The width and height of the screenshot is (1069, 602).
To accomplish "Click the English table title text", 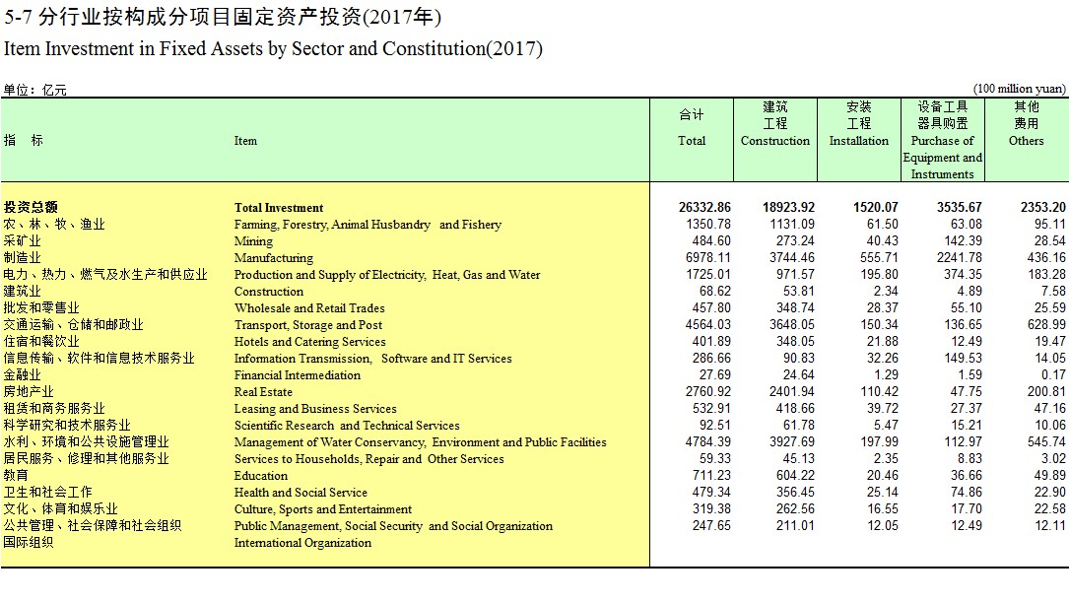I will click(x=273, y=49).
